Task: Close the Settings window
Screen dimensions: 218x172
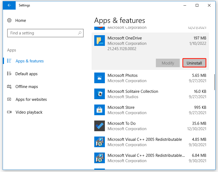Action: [x=209, y=5]
